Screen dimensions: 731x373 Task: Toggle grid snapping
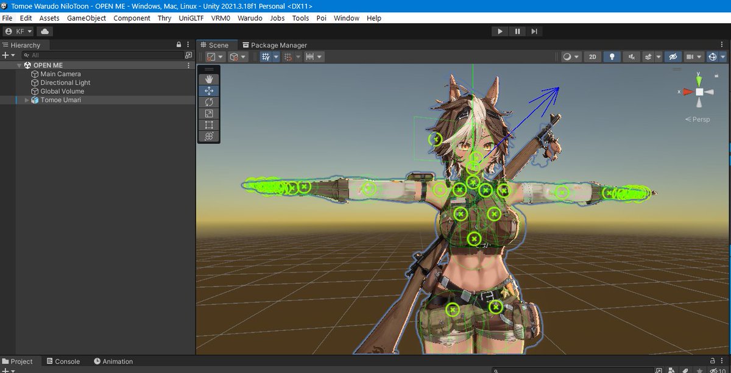click(288, 57)
